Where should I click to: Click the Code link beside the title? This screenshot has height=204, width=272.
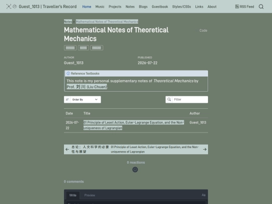click(x=203, y=31)
